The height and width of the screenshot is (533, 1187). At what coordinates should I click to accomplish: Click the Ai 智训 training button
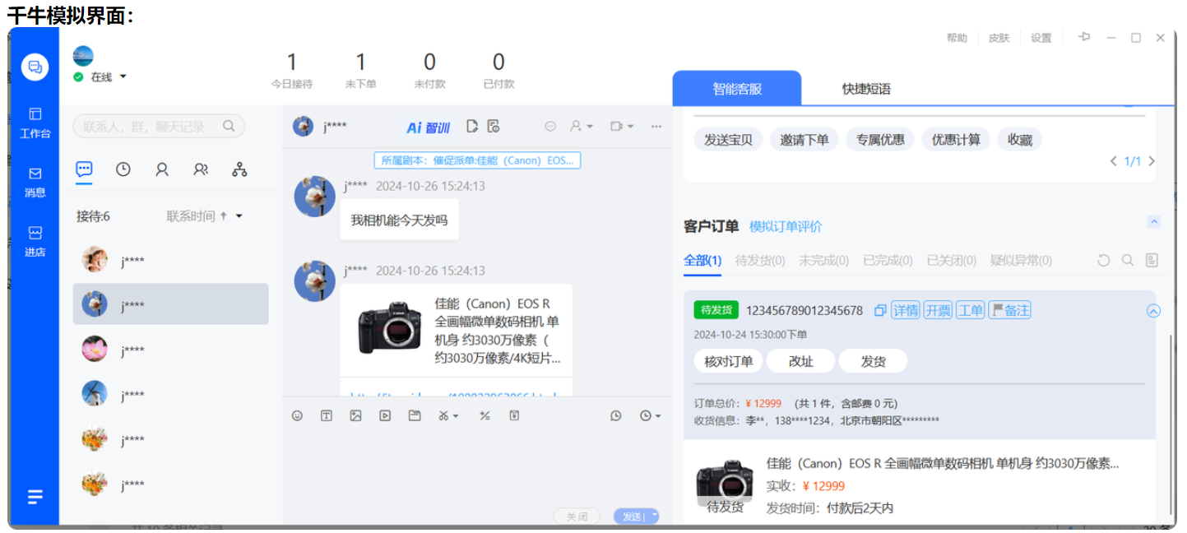click(429, 127)
